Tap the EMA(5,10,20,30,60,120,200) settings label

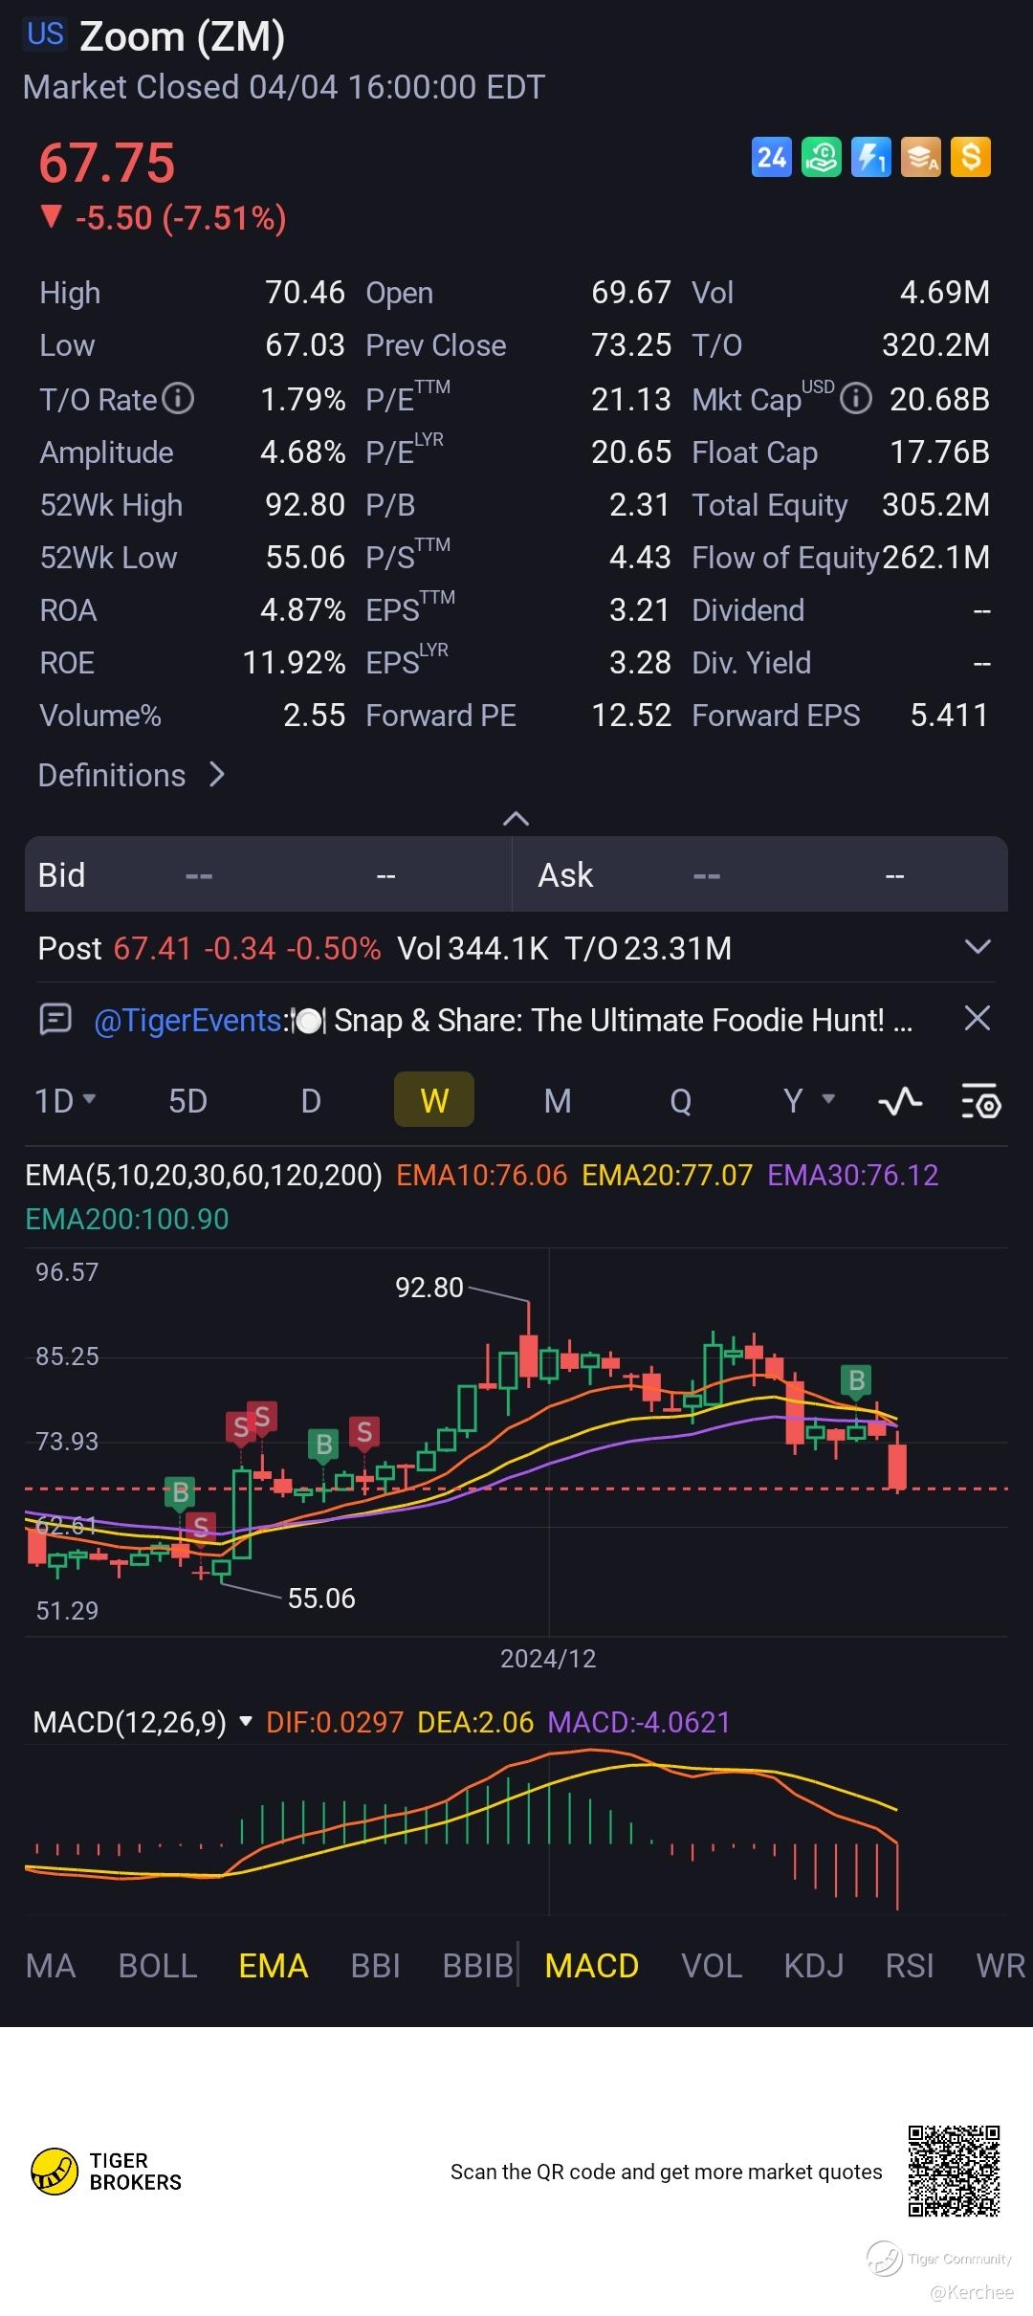(204, 1174)
